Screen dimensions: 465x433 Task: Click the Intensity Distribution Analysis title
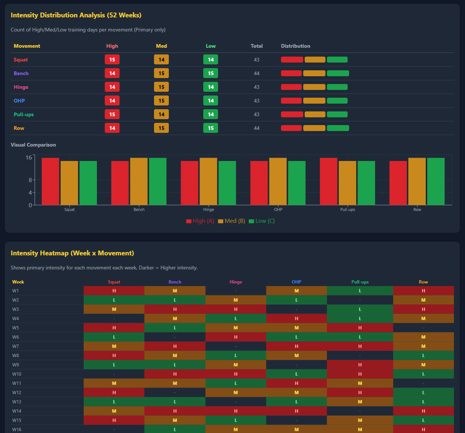click(76, 15)
